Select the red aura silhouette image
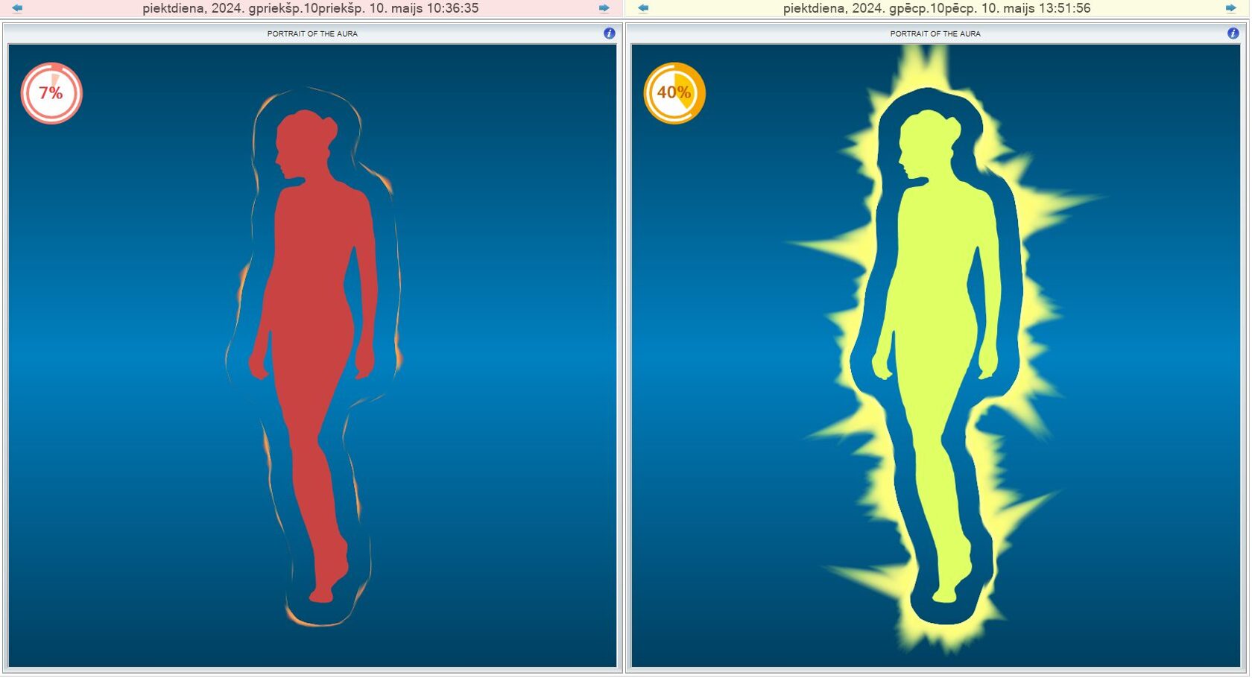This screenshot has height=678, width=1252. click(x=312, y=356)
